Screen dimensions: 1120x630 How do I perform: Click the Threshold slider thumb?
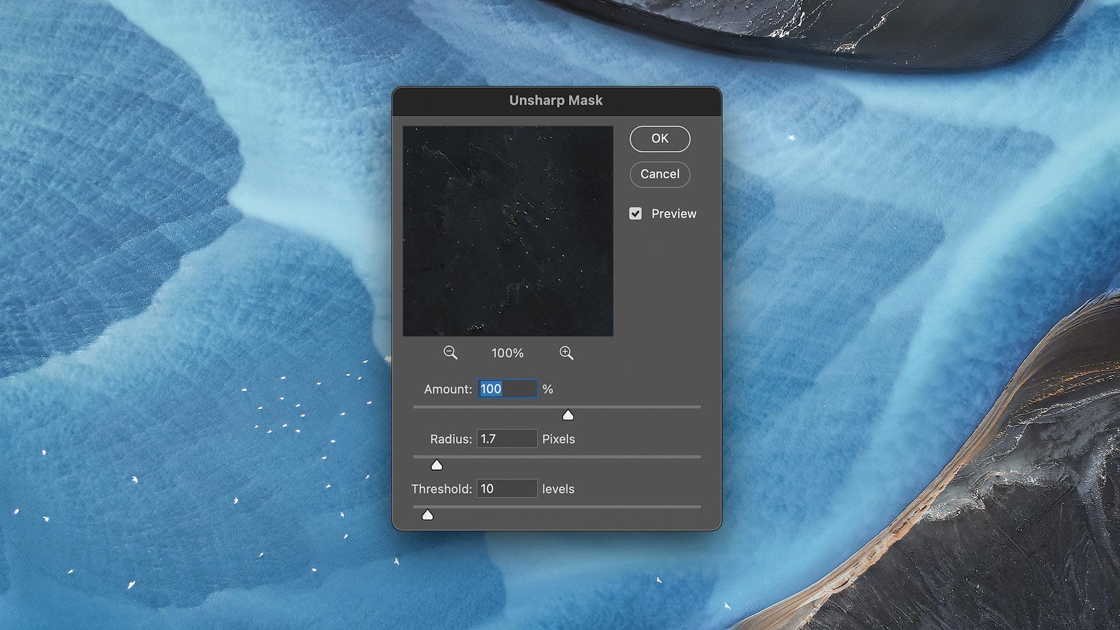tap(428, 514)
